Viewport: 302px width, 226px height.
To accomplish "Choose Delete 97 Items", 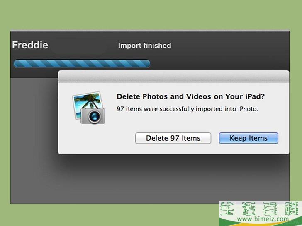I will tap(173, 138).
